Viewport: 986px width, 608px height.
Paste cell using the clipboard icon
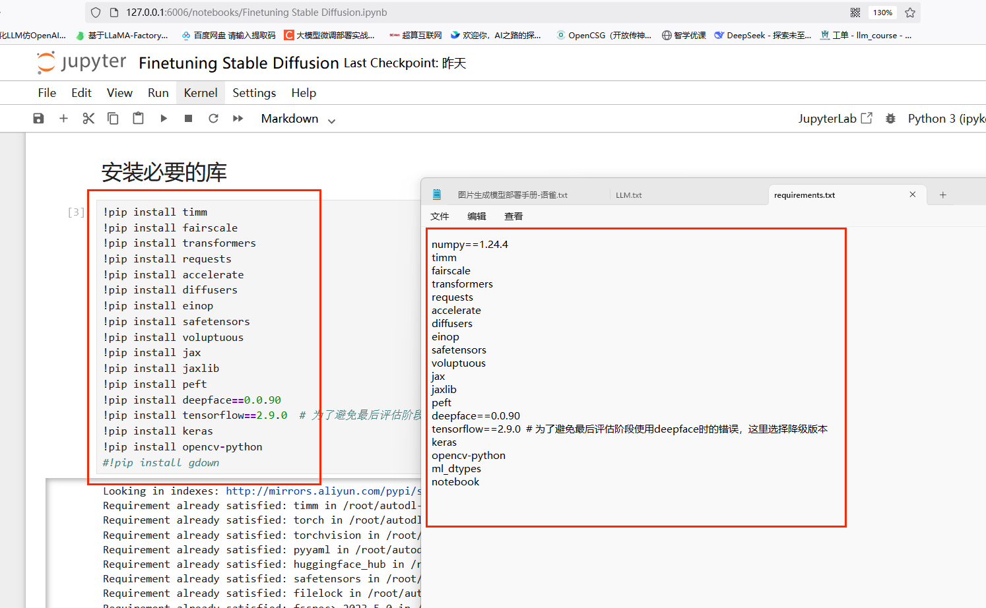138,119
